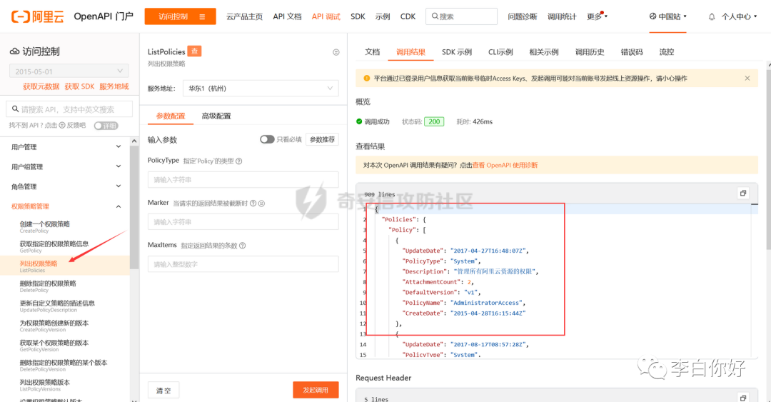Click the Marker help question icon
The width and height of the screenshot is (771, 402).
pos(253,203)
